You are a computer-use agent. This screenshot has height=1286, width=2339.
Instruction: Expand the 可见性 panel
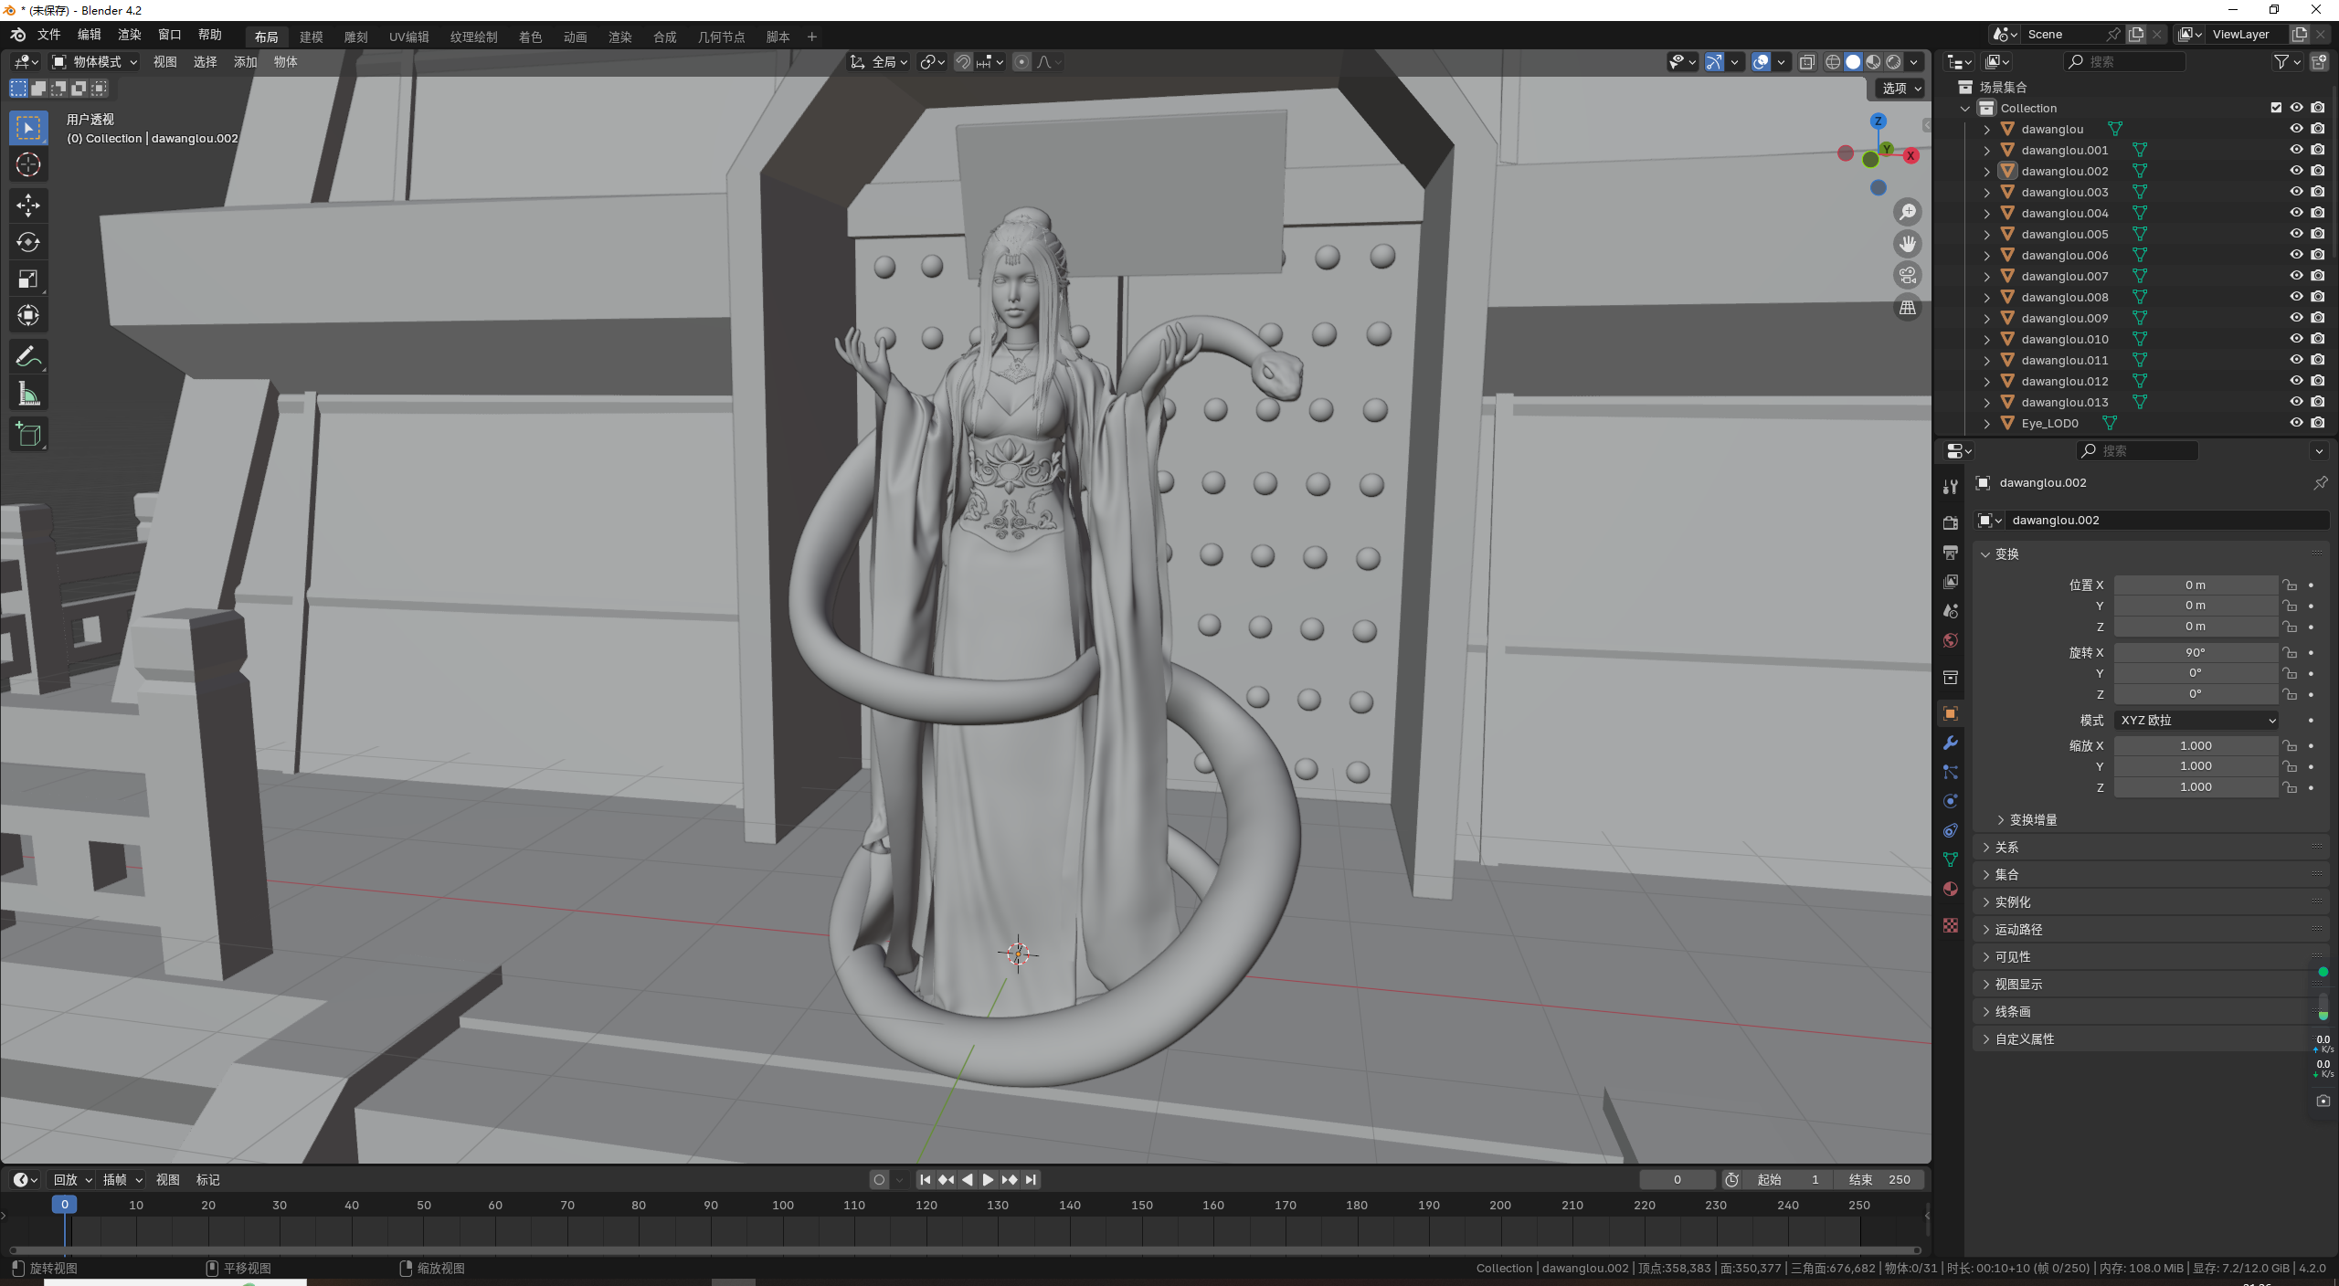[x=2013, y=957]
